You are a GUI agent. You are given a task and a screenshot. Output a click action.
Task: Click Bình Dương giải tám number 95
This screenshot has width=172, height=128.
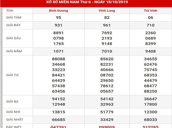click(58, 18)
